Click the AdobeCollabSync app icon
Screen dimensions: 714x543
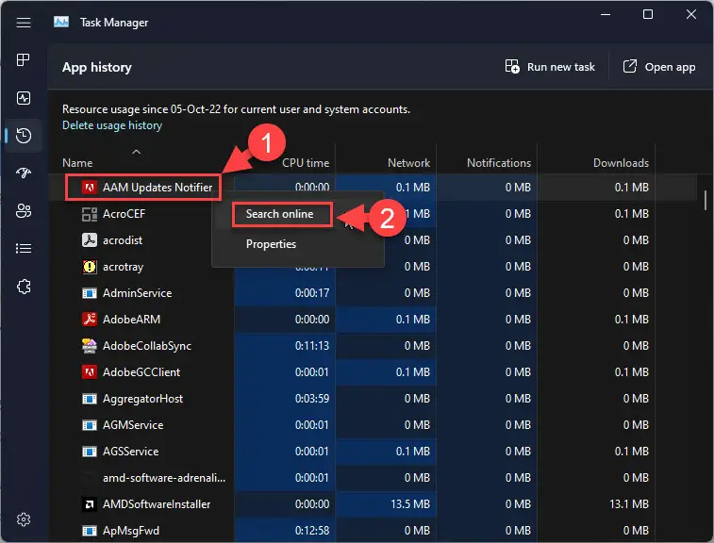coord(90,345)
